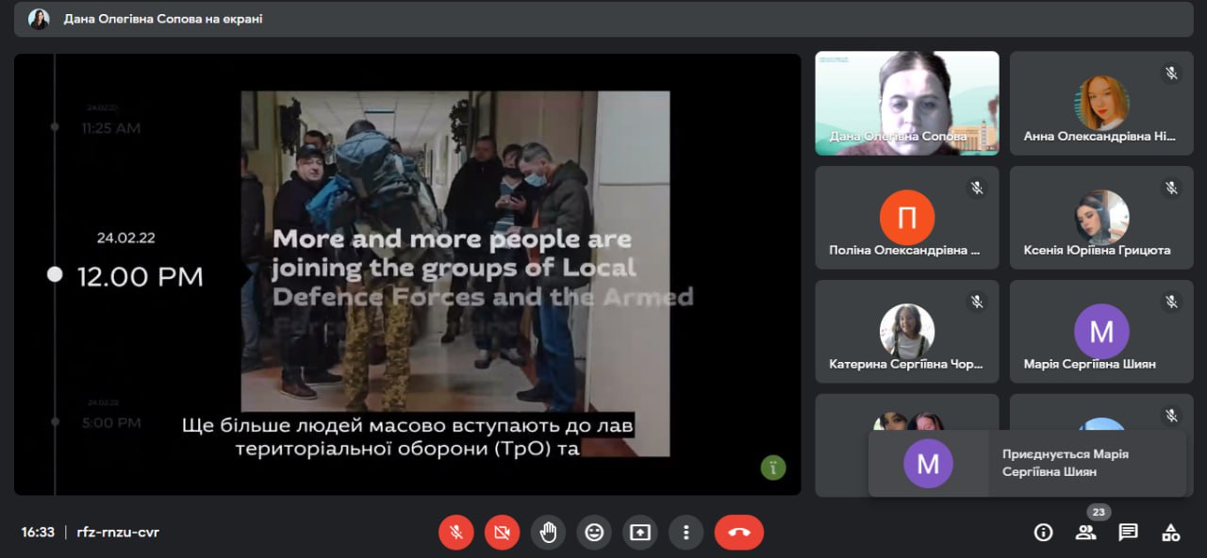Click the join notification for Марія Сергіївна Шиян
The width and height of the screenshot is (1207, 558).
point(1027,463)
